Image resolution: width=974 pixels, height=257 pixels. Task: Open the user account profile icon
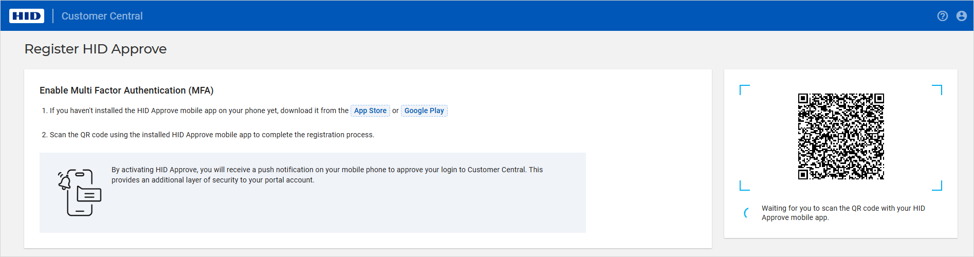tap(961, 16)
